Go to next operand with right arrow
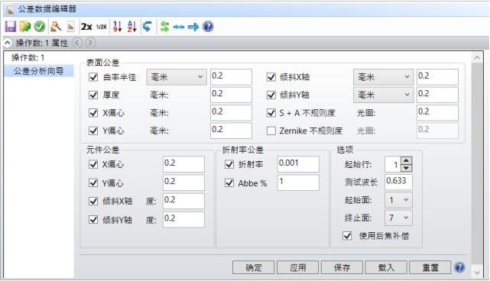The width and height of the screenshot is (490, 281). coord(90,43)
